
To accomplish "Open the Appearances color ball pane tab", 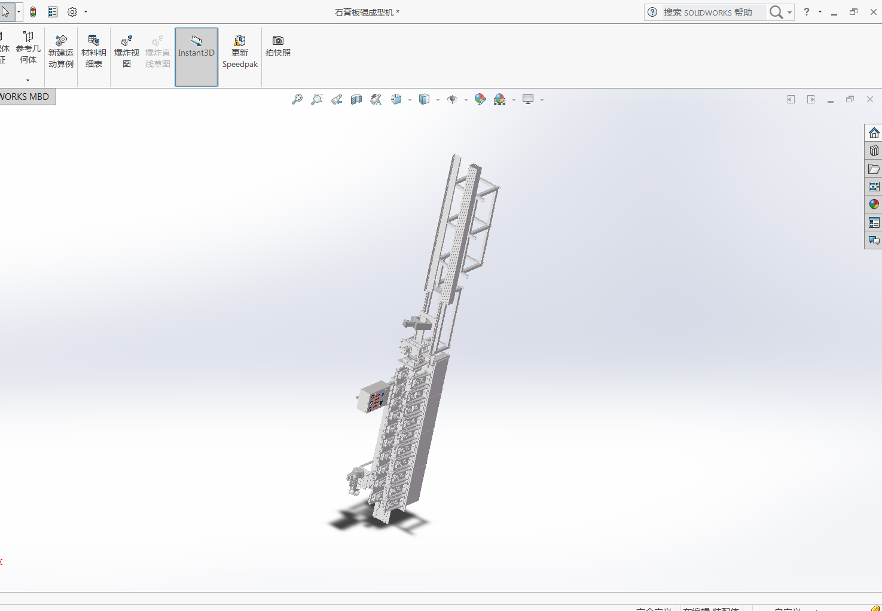I will (x=874, y=204).
